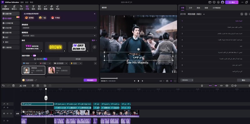250x124 pixels.
Task: Open the effects (特效) tool
Action: click(57, 7)
